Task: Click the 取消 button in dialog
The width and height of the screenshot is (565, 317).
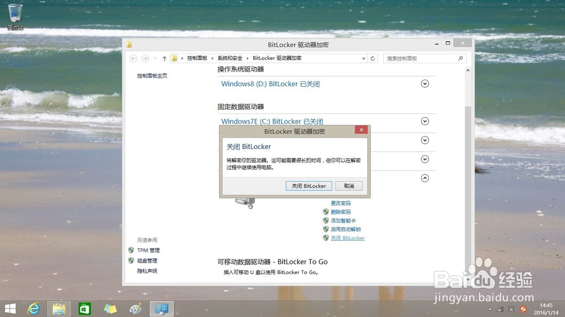Action: pos(349,186)
